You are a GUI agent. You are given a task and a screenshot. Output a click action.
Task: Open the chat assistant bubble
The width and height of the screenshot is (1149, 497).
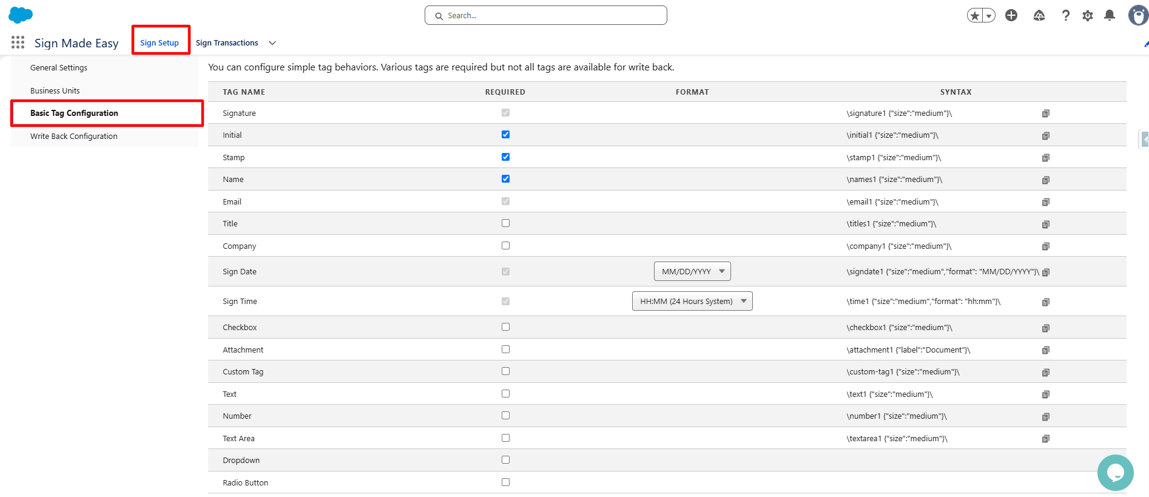tap(1116, 473)
